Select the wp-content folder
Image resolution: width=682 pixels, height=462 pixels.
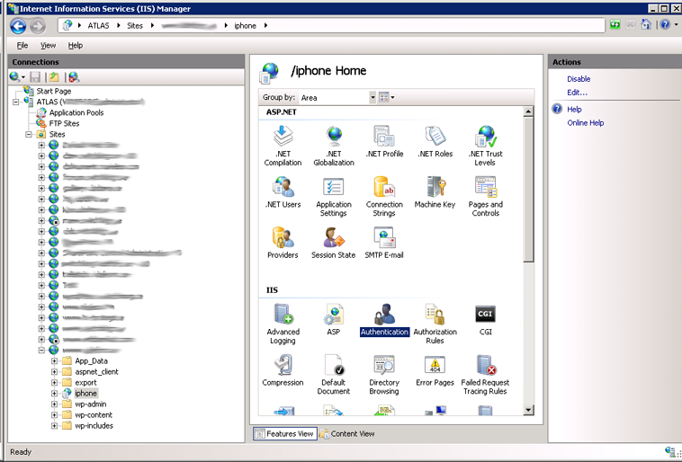tap(93, 415)
